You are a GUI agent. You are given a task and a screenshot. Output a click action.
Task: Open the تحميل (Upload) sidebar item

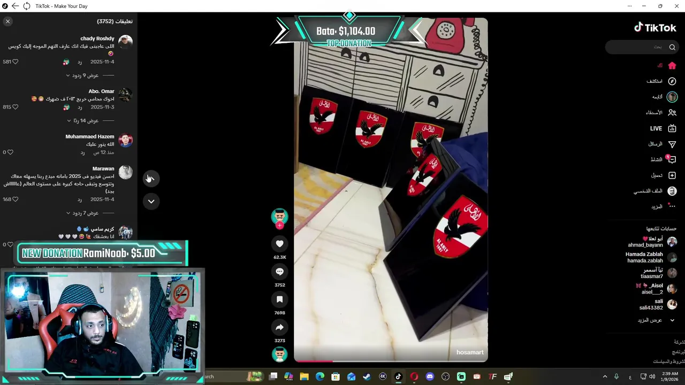point(664,175)
